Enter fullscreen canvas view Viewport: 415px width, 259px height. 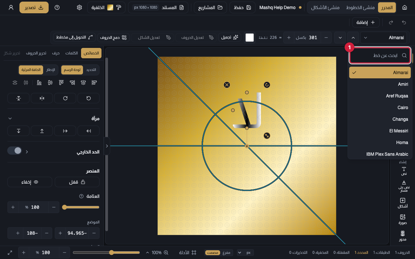10,253
